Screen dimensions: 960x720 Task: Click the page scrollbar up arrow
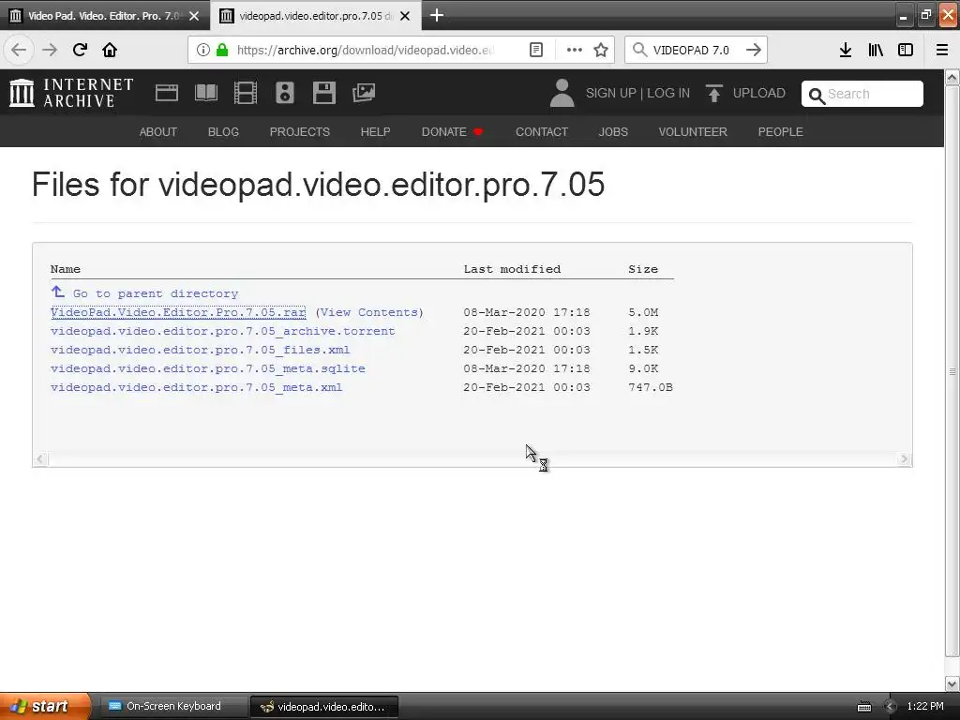point(952,77)
